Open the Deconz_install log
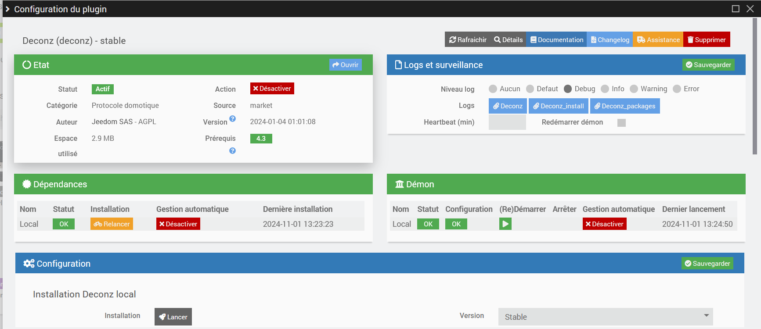The height and width of the screenshot is (329, 761). click(x=559, y=106)
